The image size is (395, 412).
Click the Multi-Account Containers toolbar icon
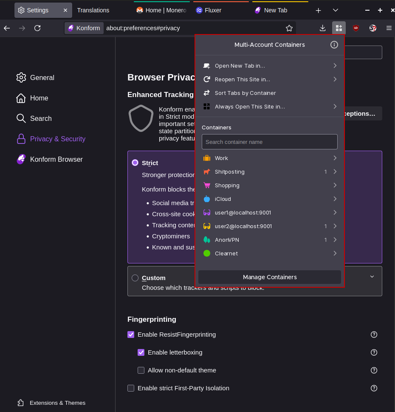click(339, 28)
